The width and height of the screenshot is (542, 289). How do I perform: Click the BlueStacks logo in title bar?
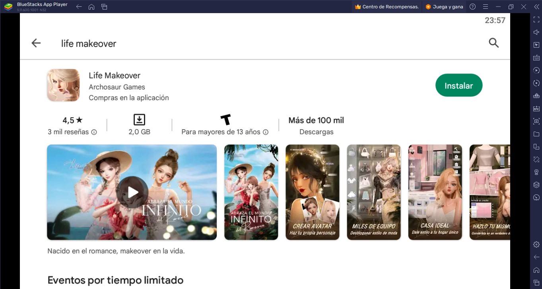pyautogui.click(x=8, y=6)
